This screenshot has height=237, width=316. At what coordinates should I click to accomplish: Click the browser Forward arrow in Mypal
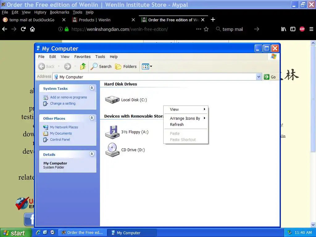tap(14, 29)
